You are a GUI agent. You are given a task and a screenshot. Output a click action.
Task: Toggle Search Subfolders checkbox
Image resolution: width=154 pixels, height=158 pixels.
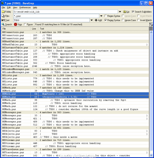(133, 12)
